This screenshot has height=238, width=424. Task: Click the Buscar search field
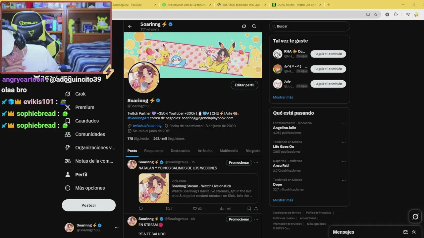tap(309, 26)
